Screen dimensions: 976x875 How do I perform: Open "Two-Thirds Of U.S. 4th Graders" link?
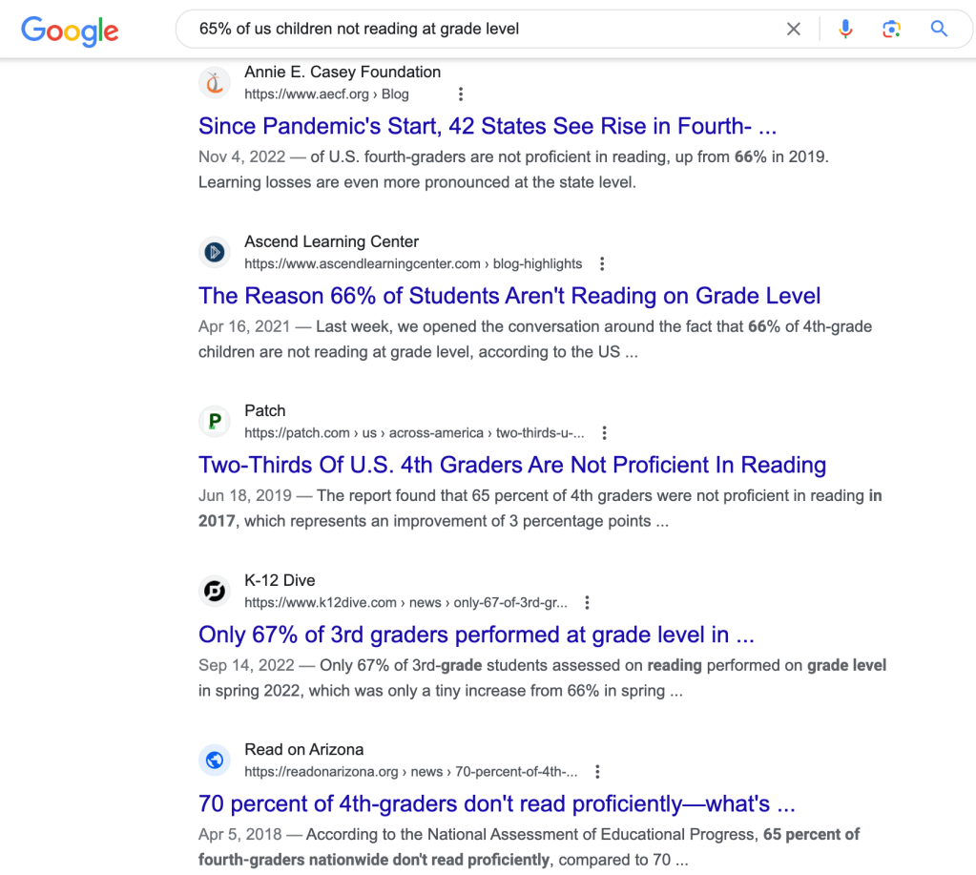[512, 465]
